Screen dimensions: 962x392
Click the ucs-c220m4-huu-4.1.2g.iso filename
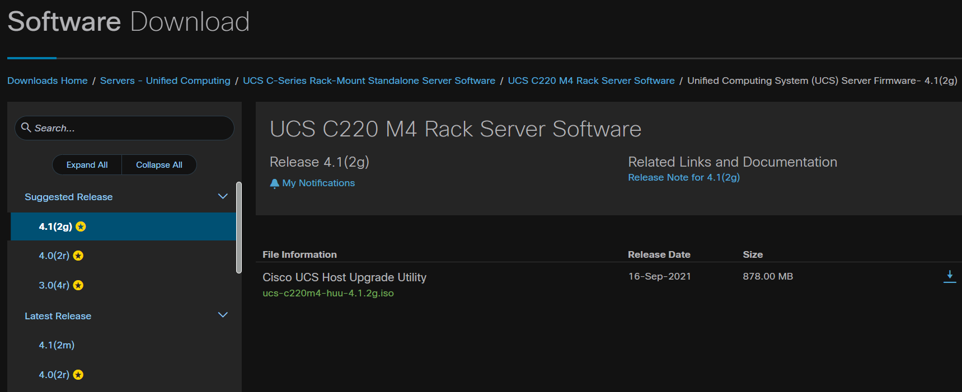[328, 293]
